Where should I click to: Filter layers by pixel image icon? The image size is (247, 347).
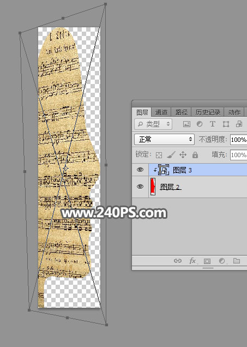186,124
